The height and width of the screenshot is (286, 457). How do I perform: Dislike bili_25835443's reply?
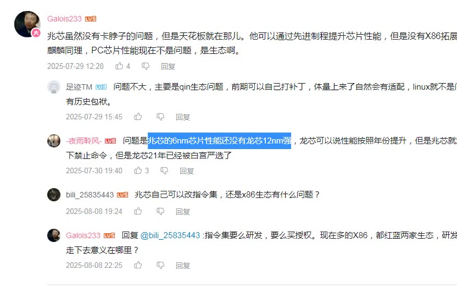160,211
